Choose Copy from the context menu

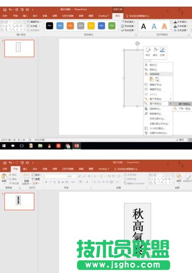coord(158,69)
